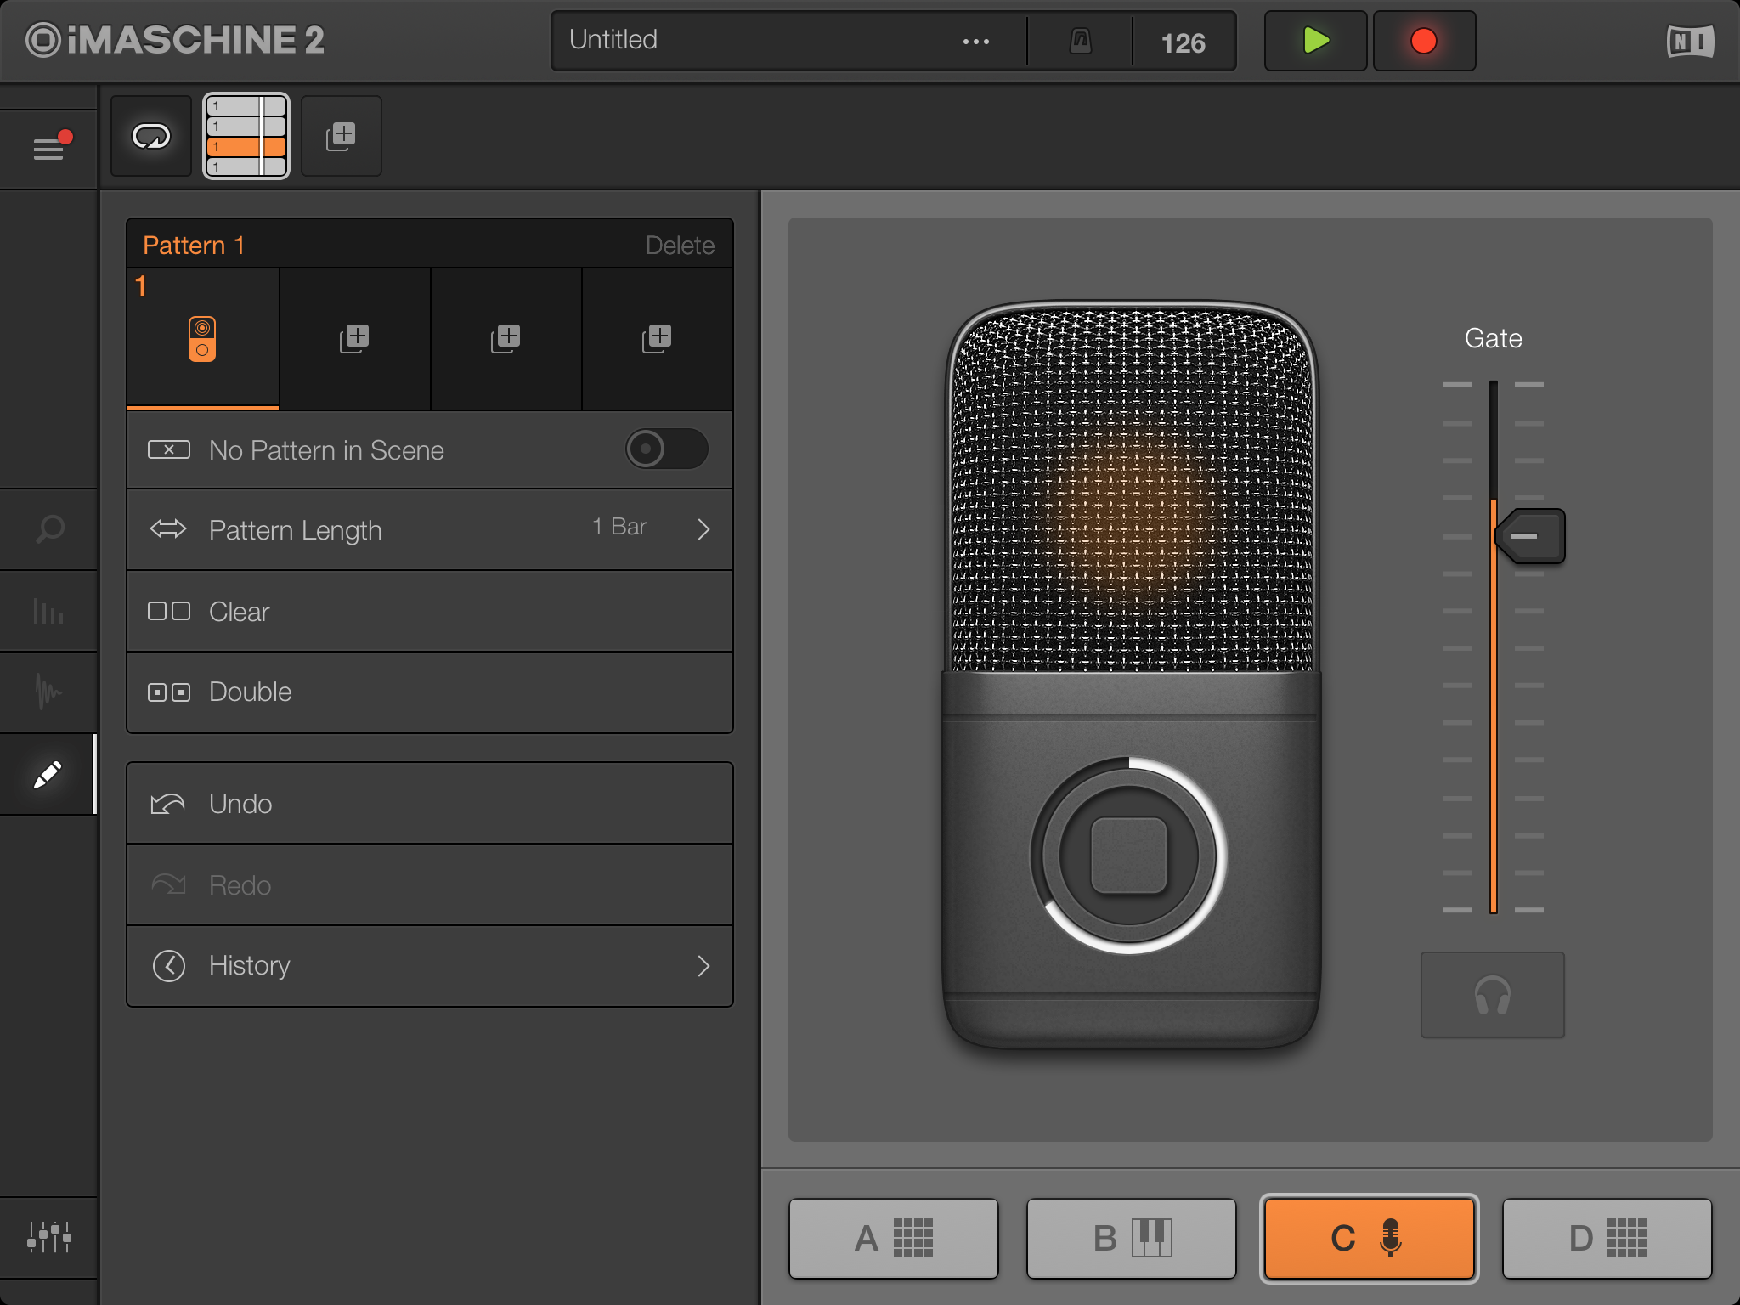The height and width of the screenshot is (1305, 1740).
Task: Open the search magnifier in sidebar
Action: [49, 529]
